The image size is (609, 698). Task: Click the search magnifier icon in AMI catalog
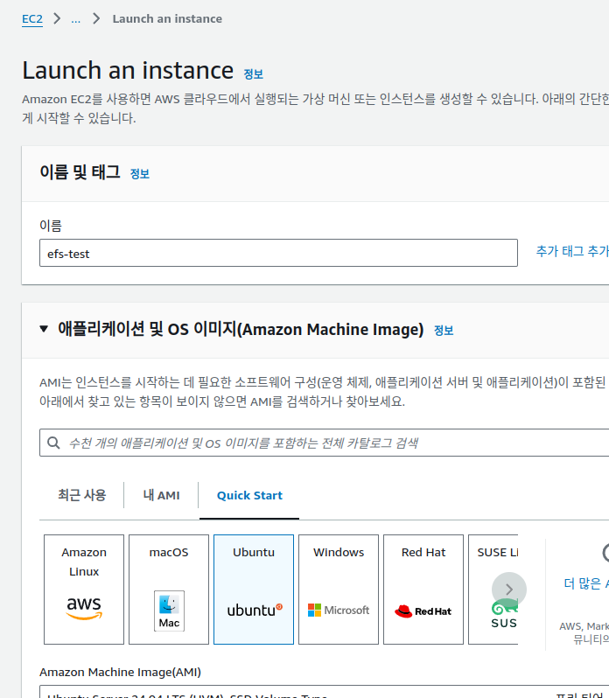point(54,443)
